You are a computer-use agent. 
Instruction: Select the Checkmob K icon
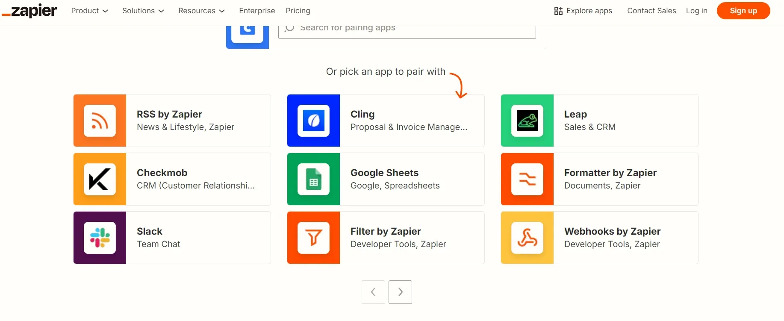click(100, 179)
